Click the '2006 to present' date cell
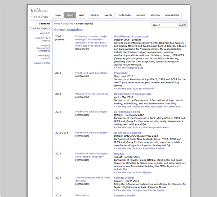The height and width of the screenshot is (197, 217). point(60,38)
